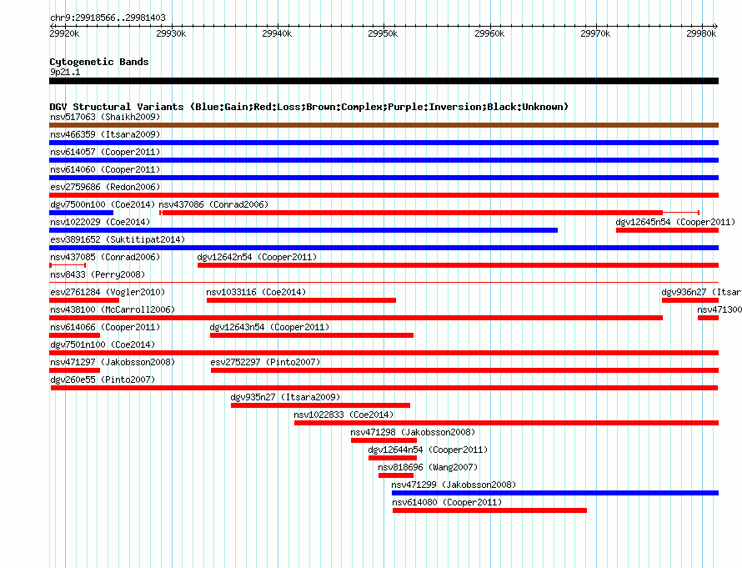Select the 29930k ruler position
The width and height of the screenshot is (742, 568).
[171, 33]
